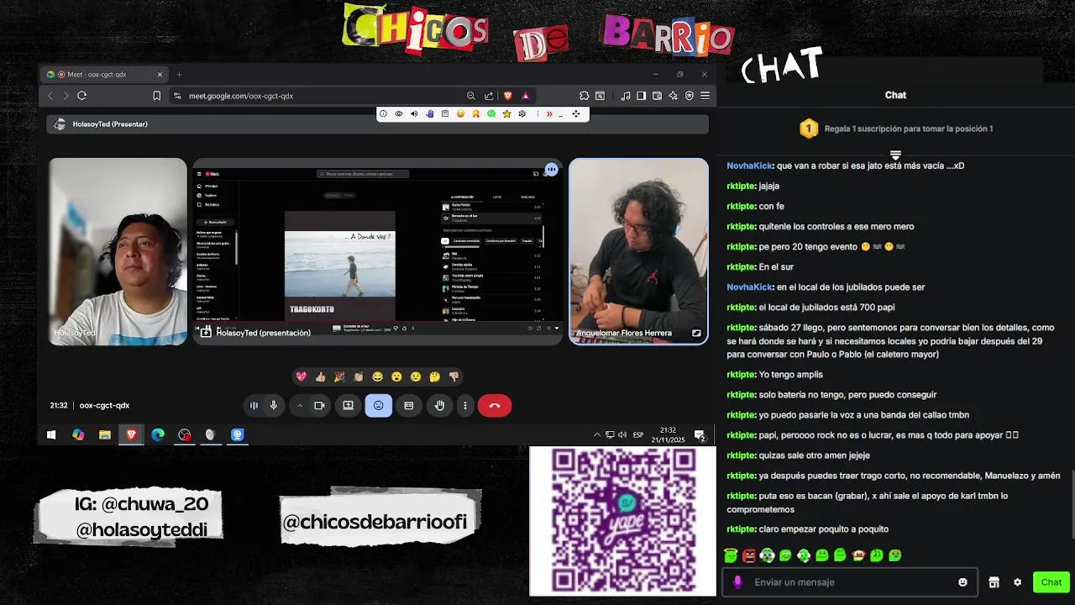The image size is (1075, 605).
Task: Send the thinking face reaction
Action: click(434, 376)
